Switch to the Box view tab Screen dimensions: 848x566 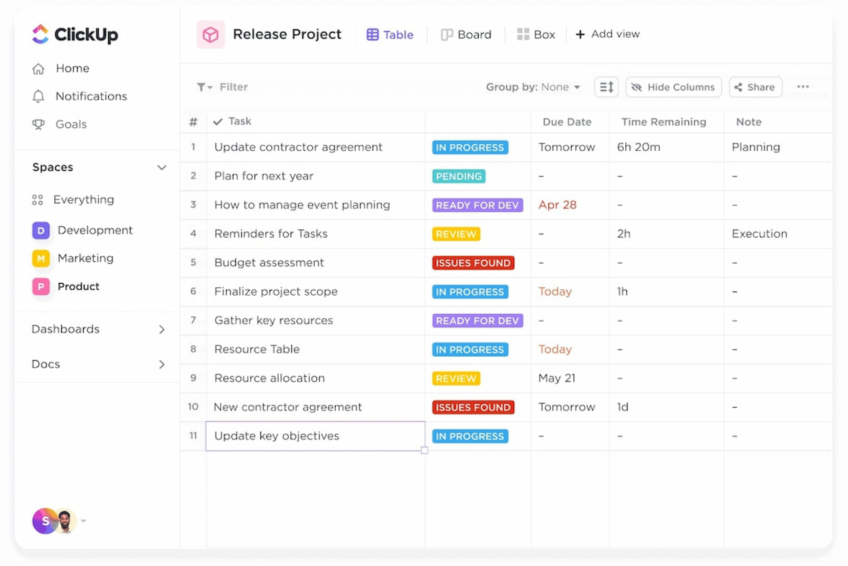tap(536, 35)
